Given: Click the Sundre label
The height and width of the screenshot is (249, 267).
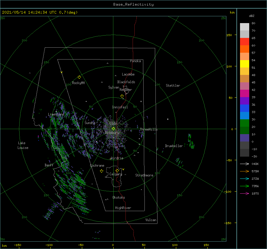Looking at the screenshot, I should (x=90, y=123).
